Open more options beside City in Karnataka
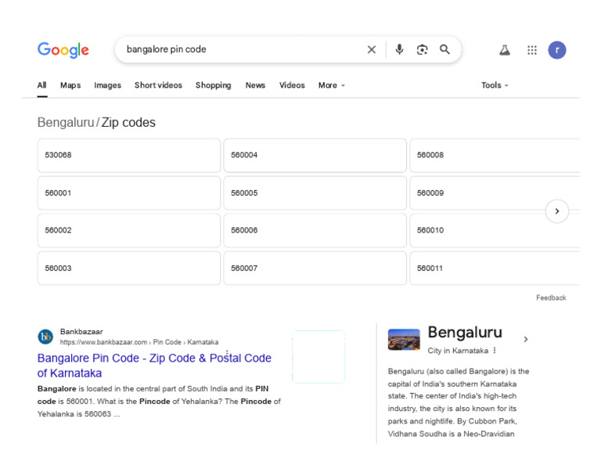The width and height of the screenshot is (601, 465). tap(495, 351)
